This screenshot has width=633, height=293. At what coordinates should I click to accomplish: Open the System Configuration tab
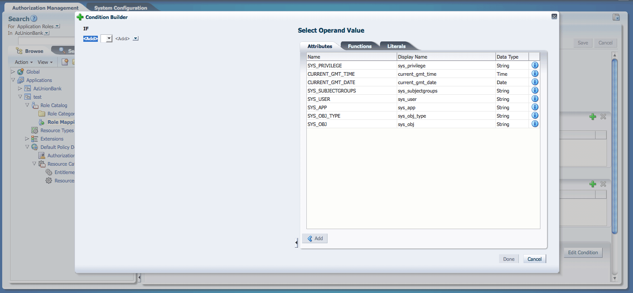point(121,8)
